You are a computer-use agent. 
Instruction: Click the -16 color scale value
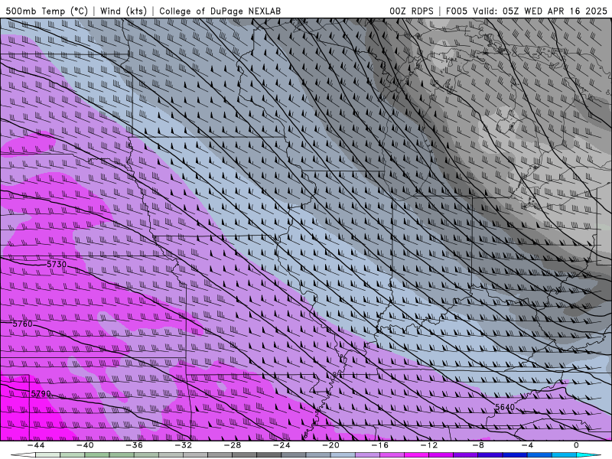379,445
